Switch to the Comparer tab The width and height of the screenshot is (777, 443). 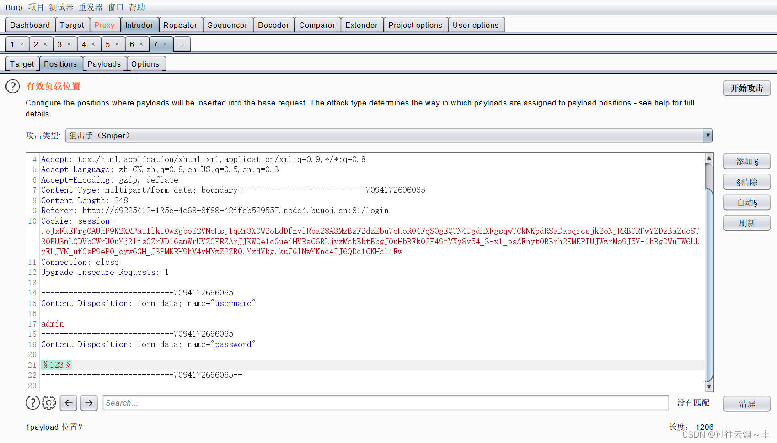317,25
